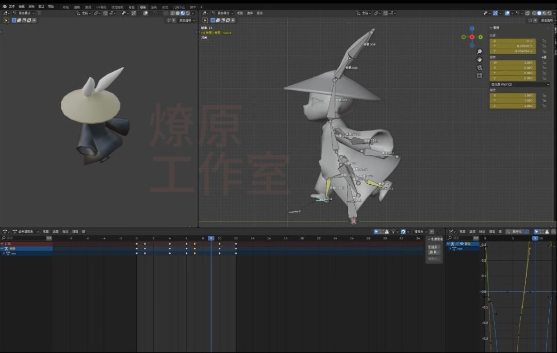Open 姿态选项 dropdown in left viewport

(187, 20)
